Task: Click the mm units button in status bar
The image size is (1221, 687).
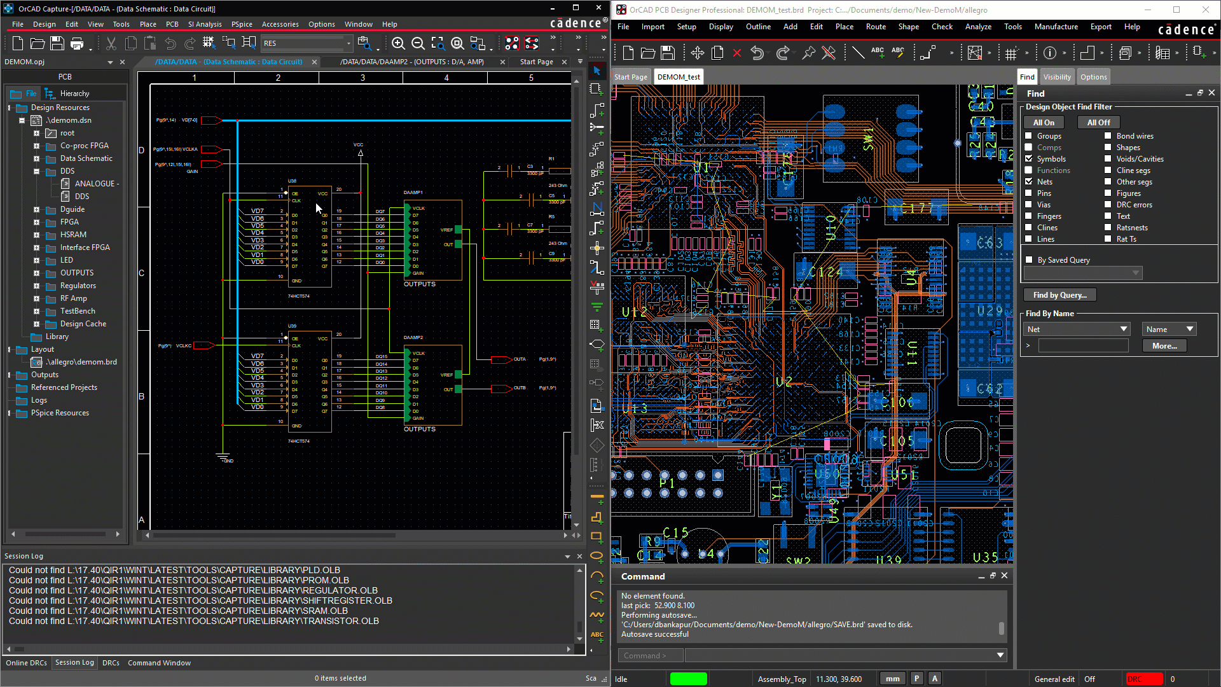Action: tap(892, 679)
